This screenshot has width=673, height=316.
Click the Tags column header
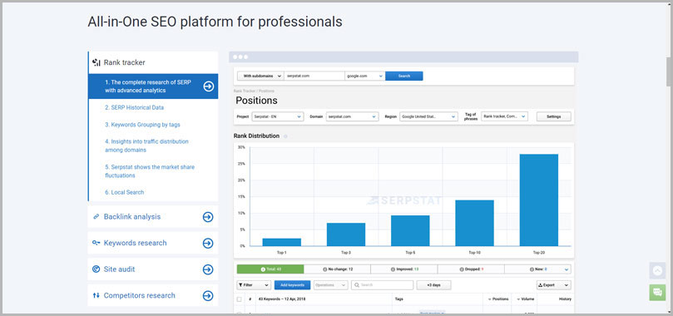pyautogui.click(x=398, y=299)
